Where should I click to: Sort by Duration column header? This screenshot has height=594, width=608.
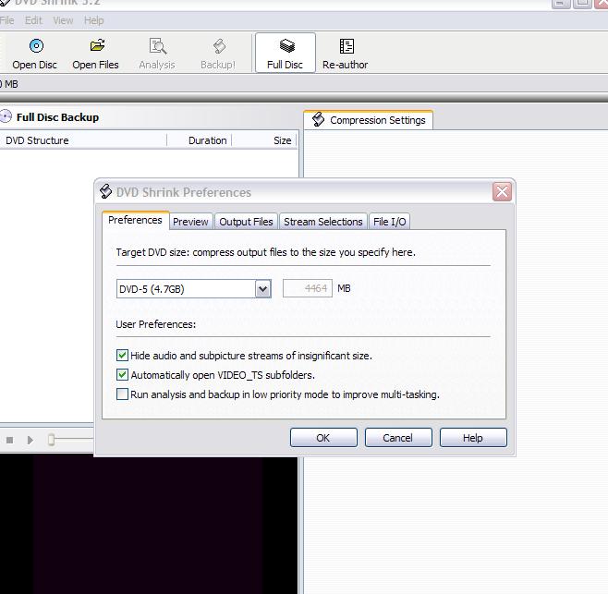200,140
